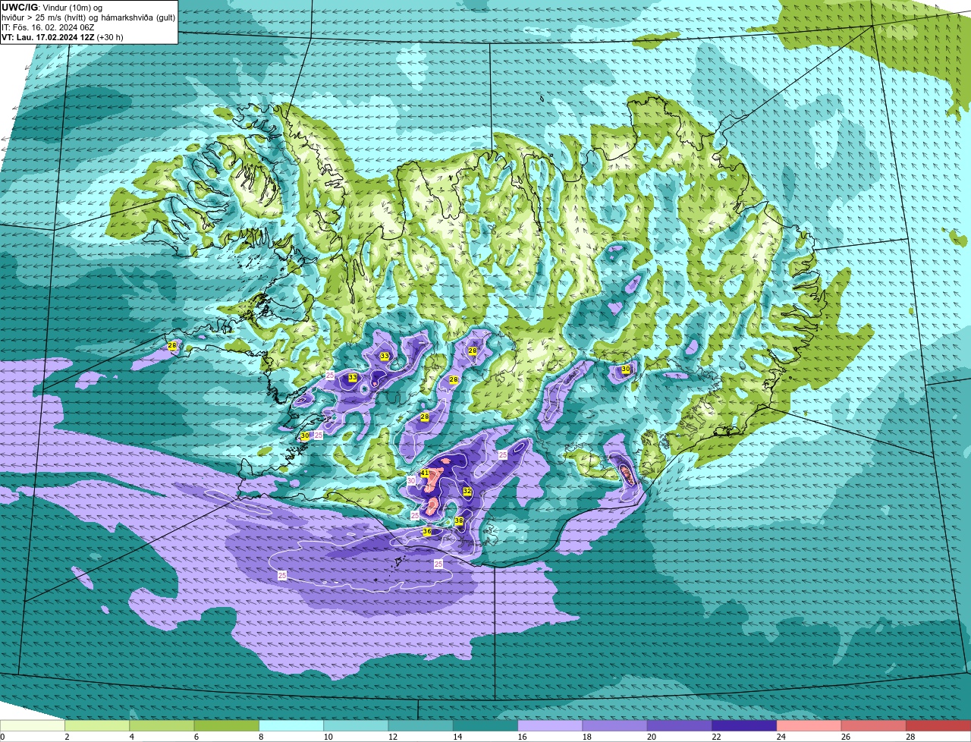Click the 24–26 m/s pink legend swatch
Screen dimensions: 971x742
pyautogui.click(x=809, y=725)
